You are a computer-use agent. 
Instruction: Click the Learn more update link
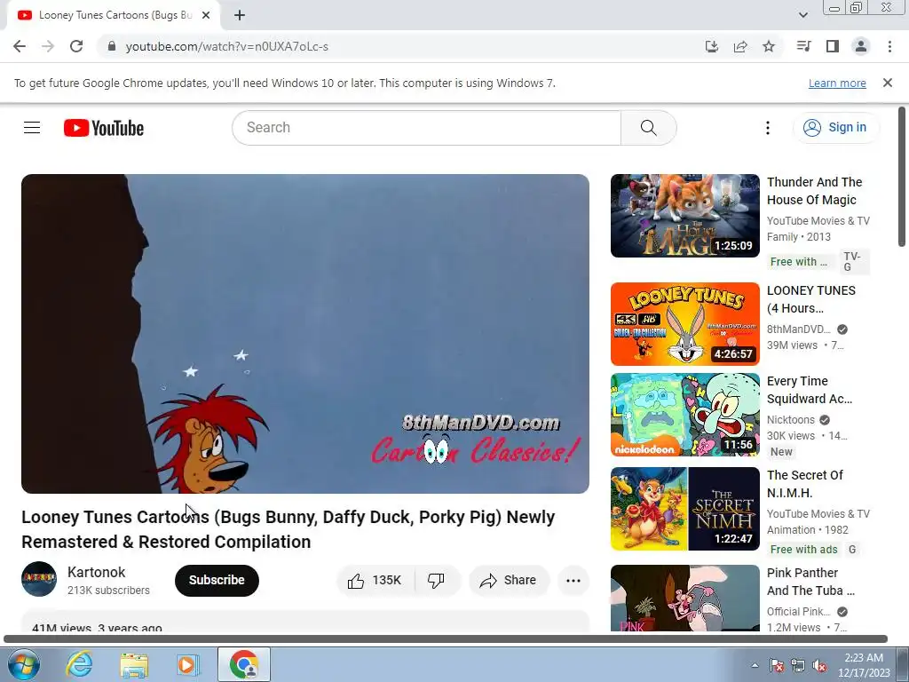(837, 83)
